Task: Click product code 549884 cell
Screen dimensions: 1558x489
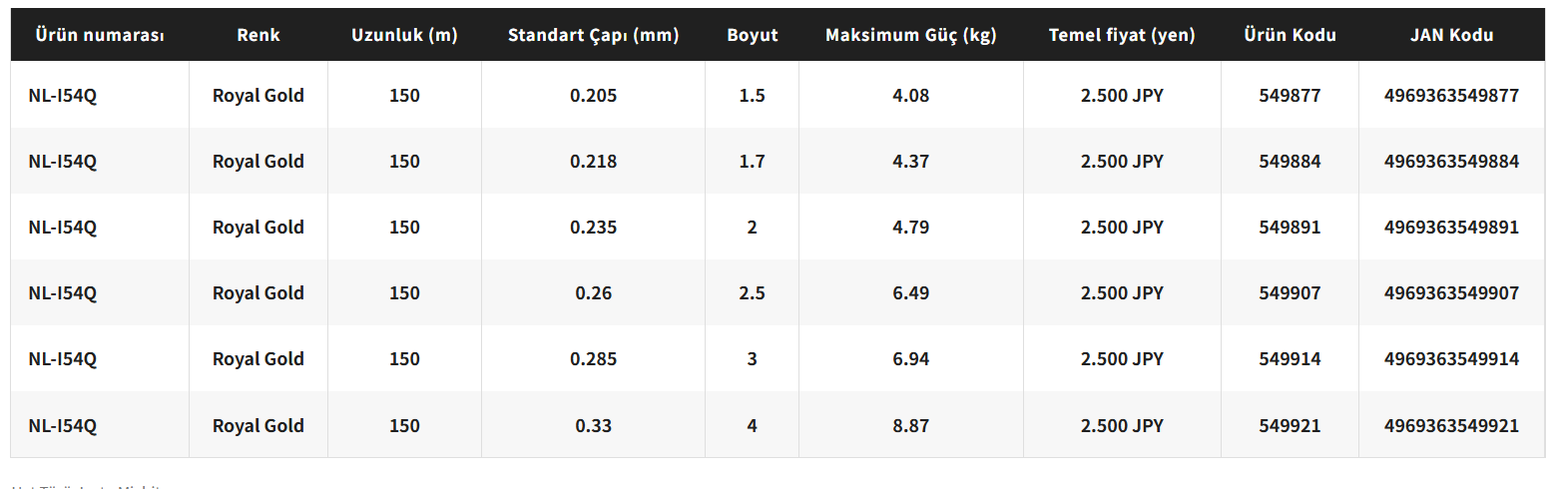Action: point(1290,162)
